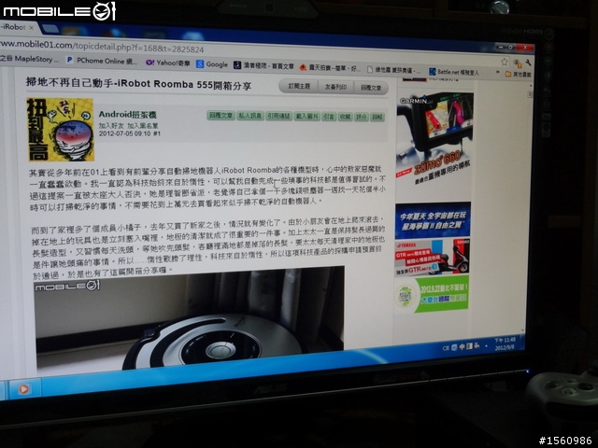Open the Chrome wrench menu
Viewport: 598px width, 448px height.
coord(528,63)
